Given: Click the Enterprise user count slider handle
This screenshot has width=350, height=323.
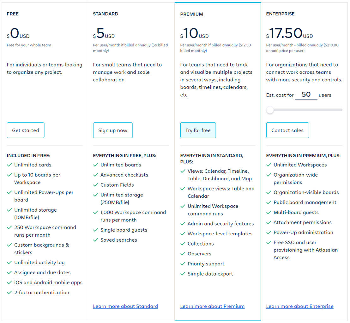Looking at the screenshot, I should (x=270, y=110).
